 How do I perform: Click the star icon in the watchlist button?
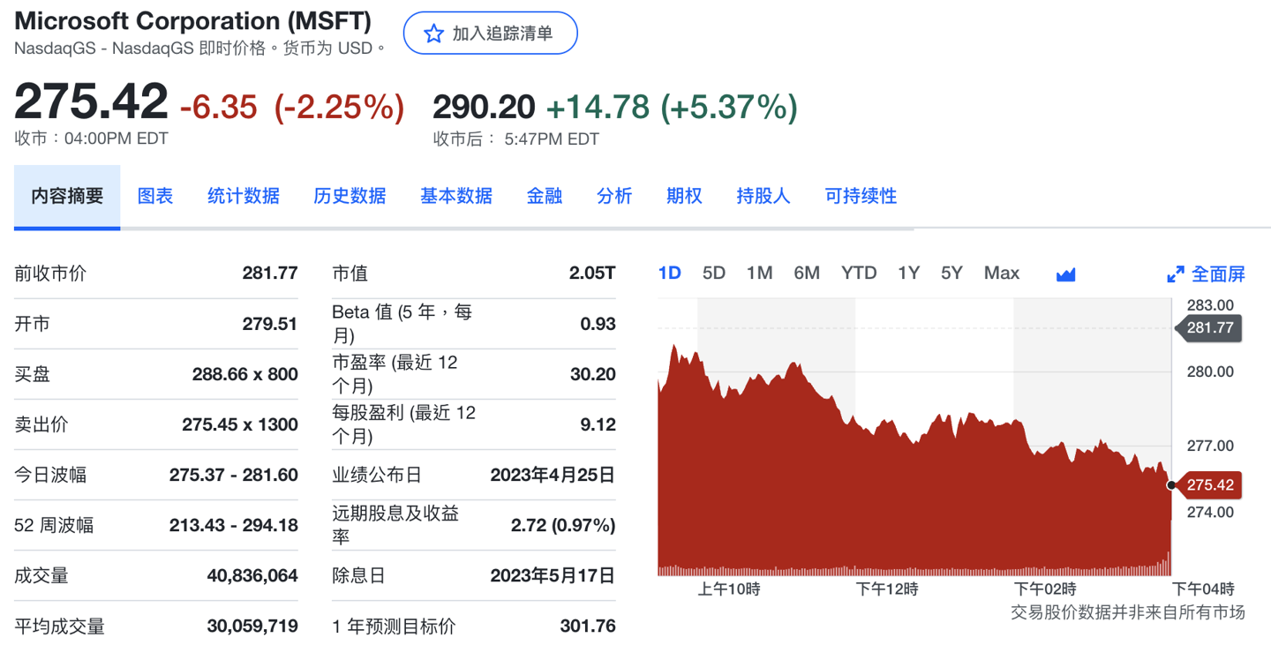click(x=432, y=33)
